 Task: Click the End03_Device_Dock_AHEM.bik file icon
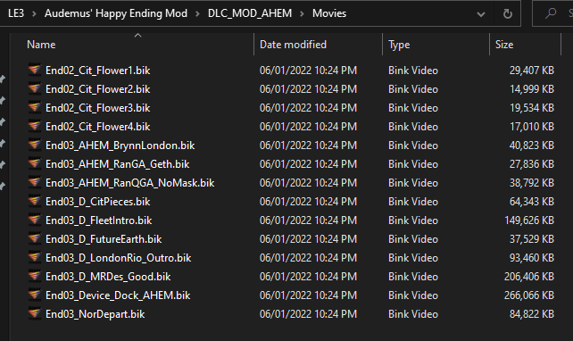click(34, 295)
